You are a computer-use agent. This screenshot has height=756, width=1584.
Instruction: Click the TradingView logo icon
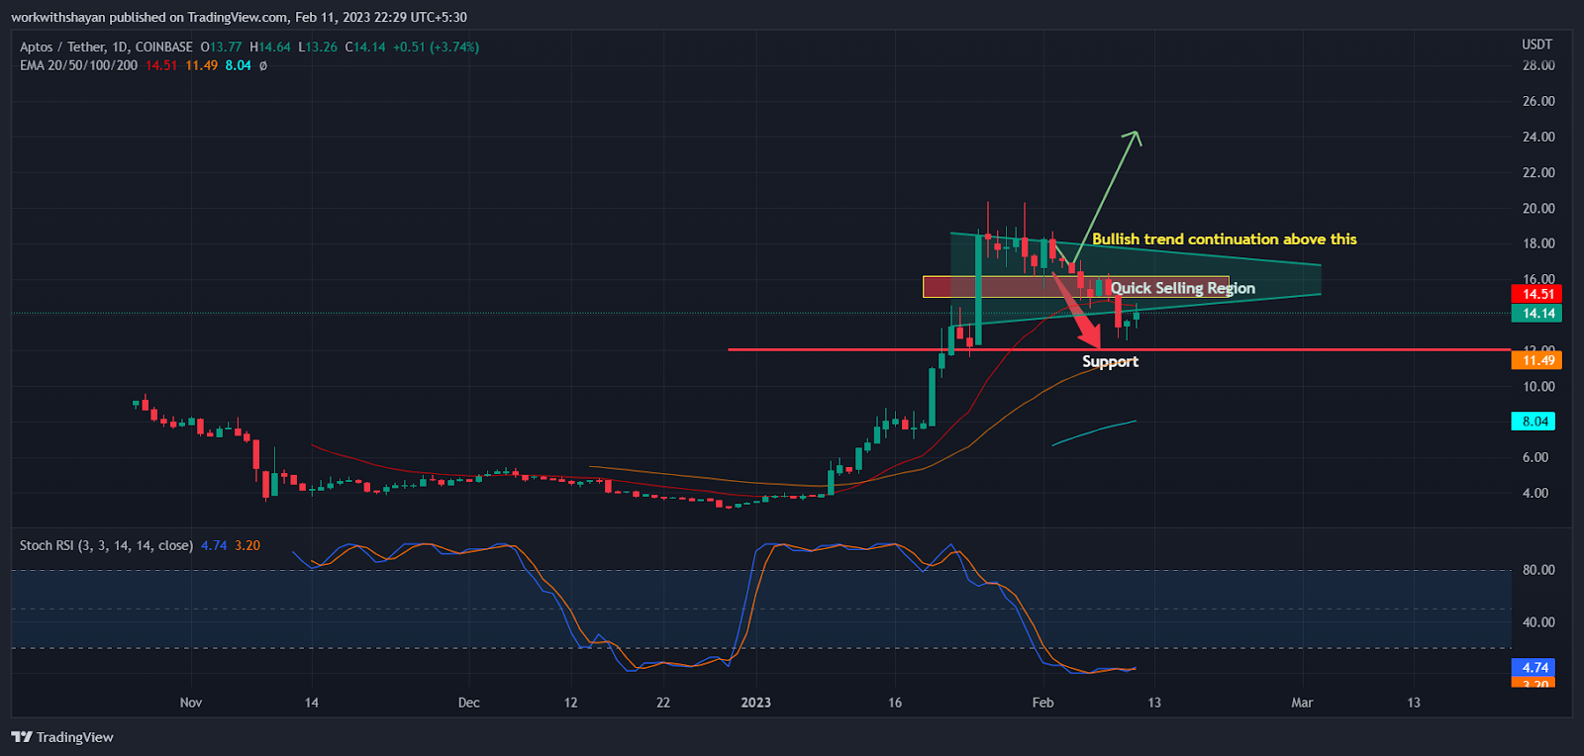pyautogui.click(x=21, y=737)
